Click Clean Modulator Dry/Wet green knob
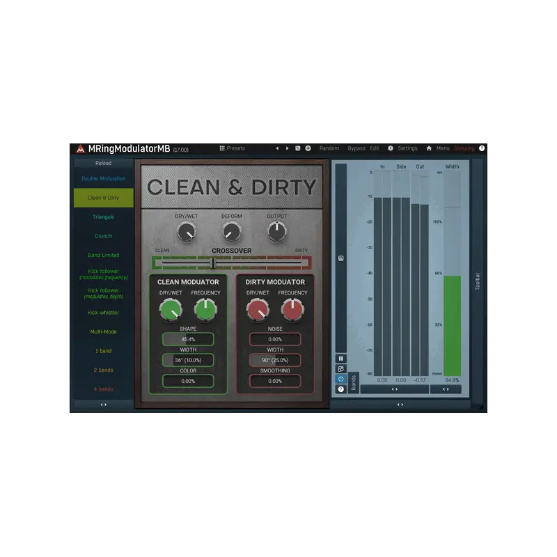 click(171, 310)
